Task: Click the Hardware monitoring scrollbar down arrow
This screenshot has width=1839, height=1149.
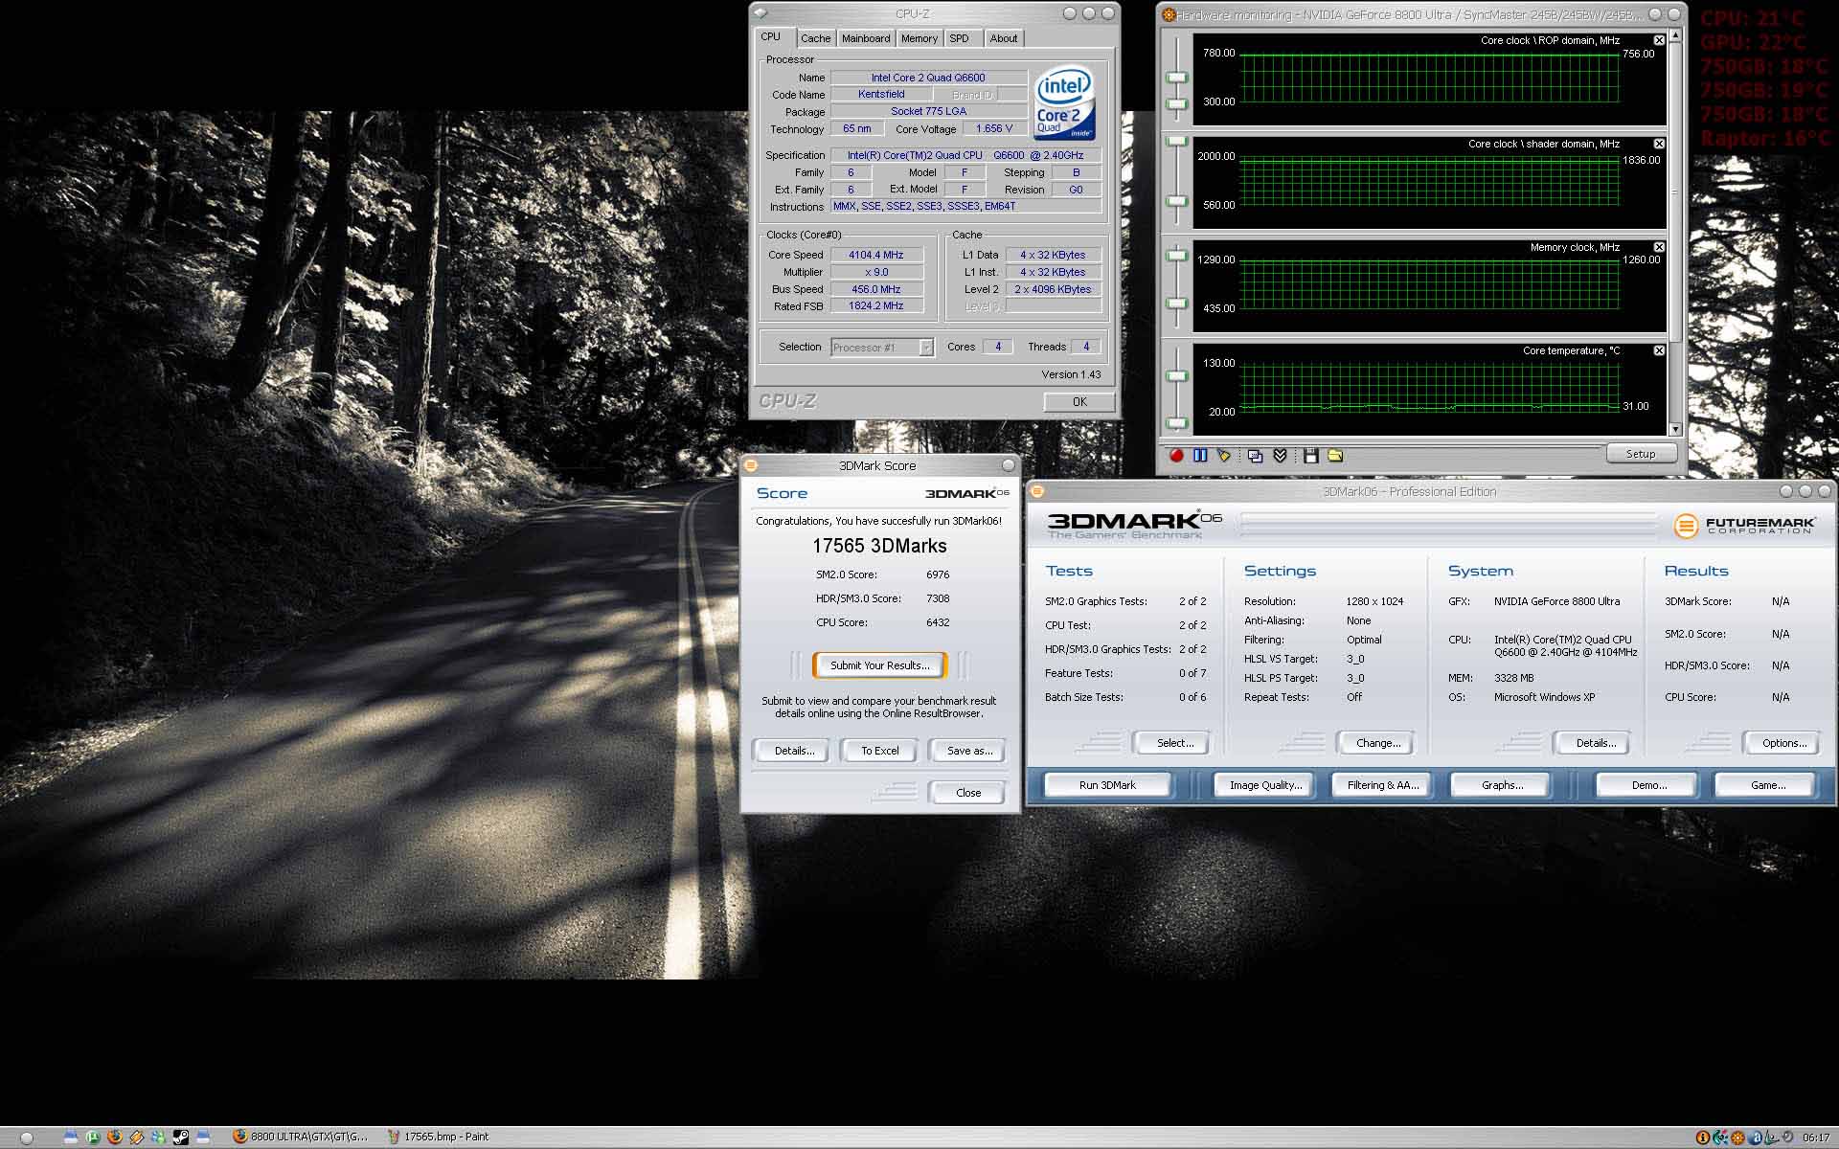Action: tap(1675, 430)
